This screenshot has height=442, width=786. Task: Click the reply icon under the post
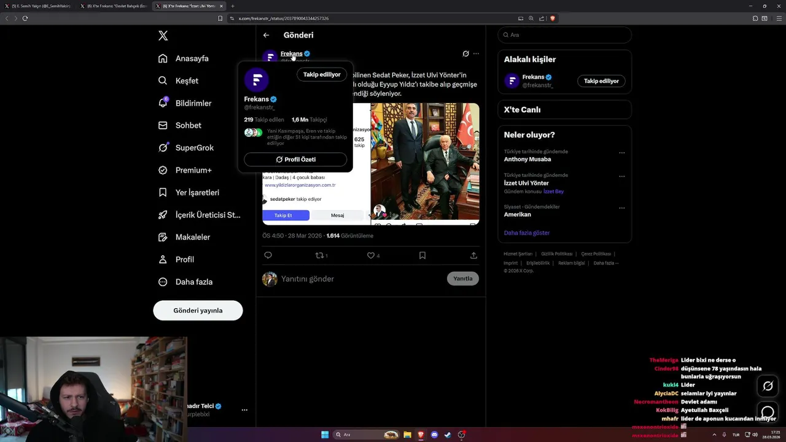point(268,255)
